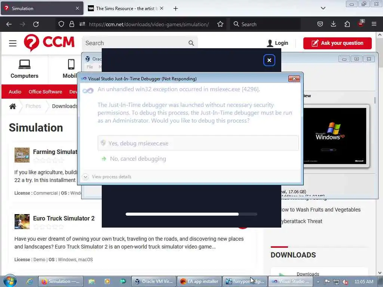The width and height of the screenshot is (383, 287).
Task: Click the padlock site info icon
Action: click(x=71, y=24)
